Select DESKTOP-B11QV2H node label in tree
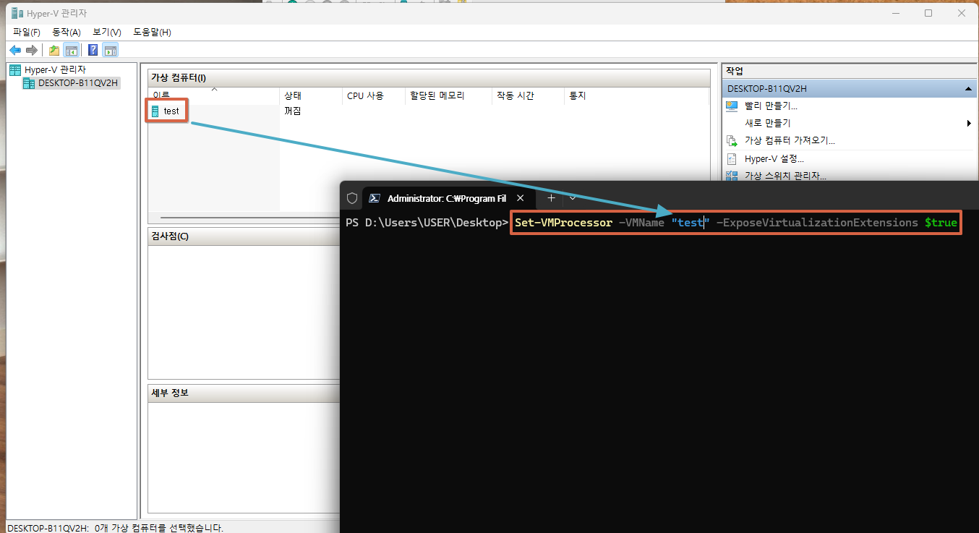The width and height of the screenshot is (979, 533). pyautogui.click(x=78, y=83)
